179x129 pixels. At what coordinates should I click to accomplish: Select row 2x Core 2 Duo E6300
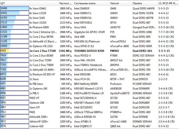[x=89, y=55]
